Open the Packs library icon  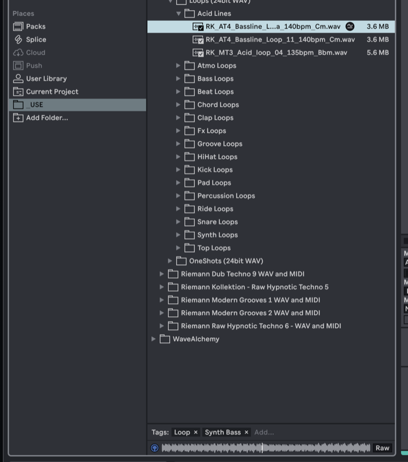click(x=18, y=27)
